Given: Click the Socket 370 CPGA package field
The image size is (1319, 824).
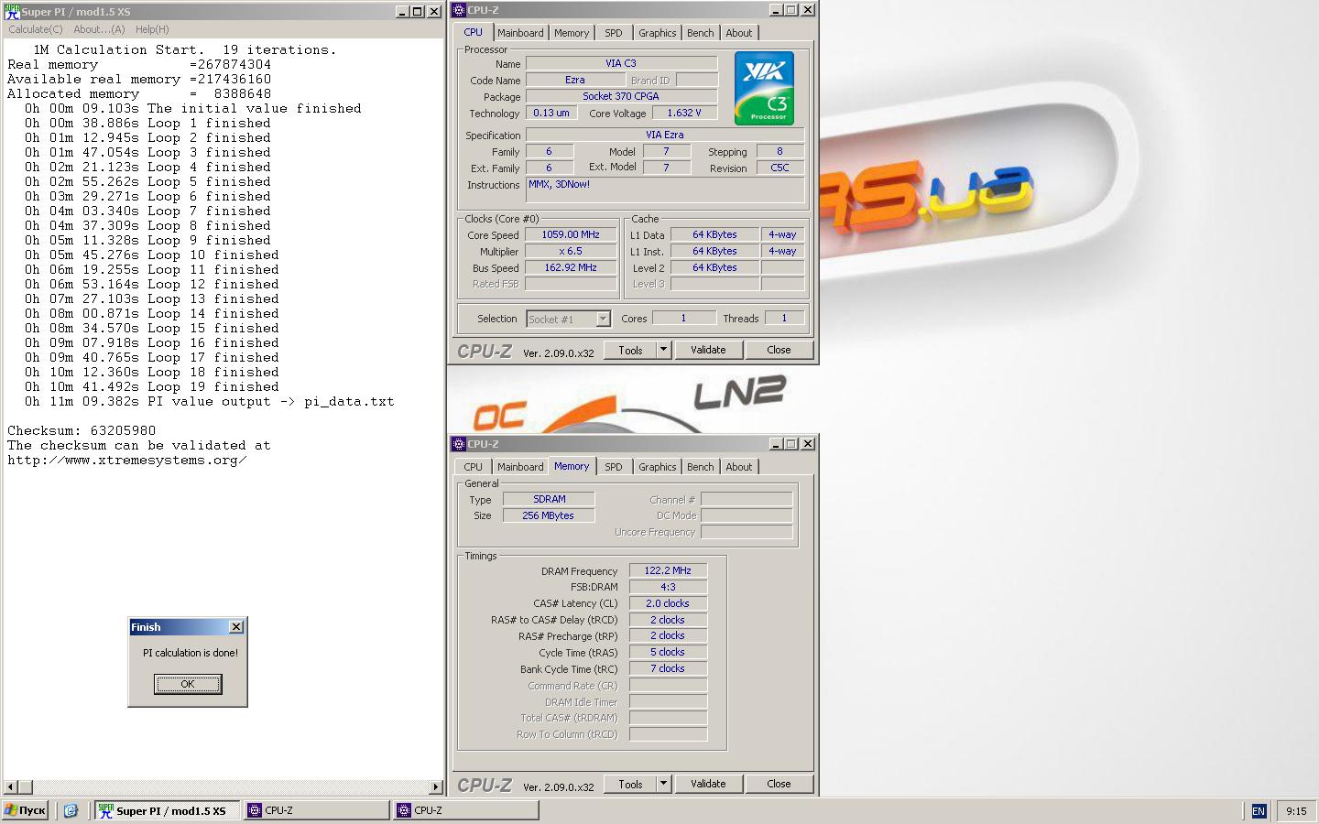Looking at the screenshot, I should [x=621, y=96].
